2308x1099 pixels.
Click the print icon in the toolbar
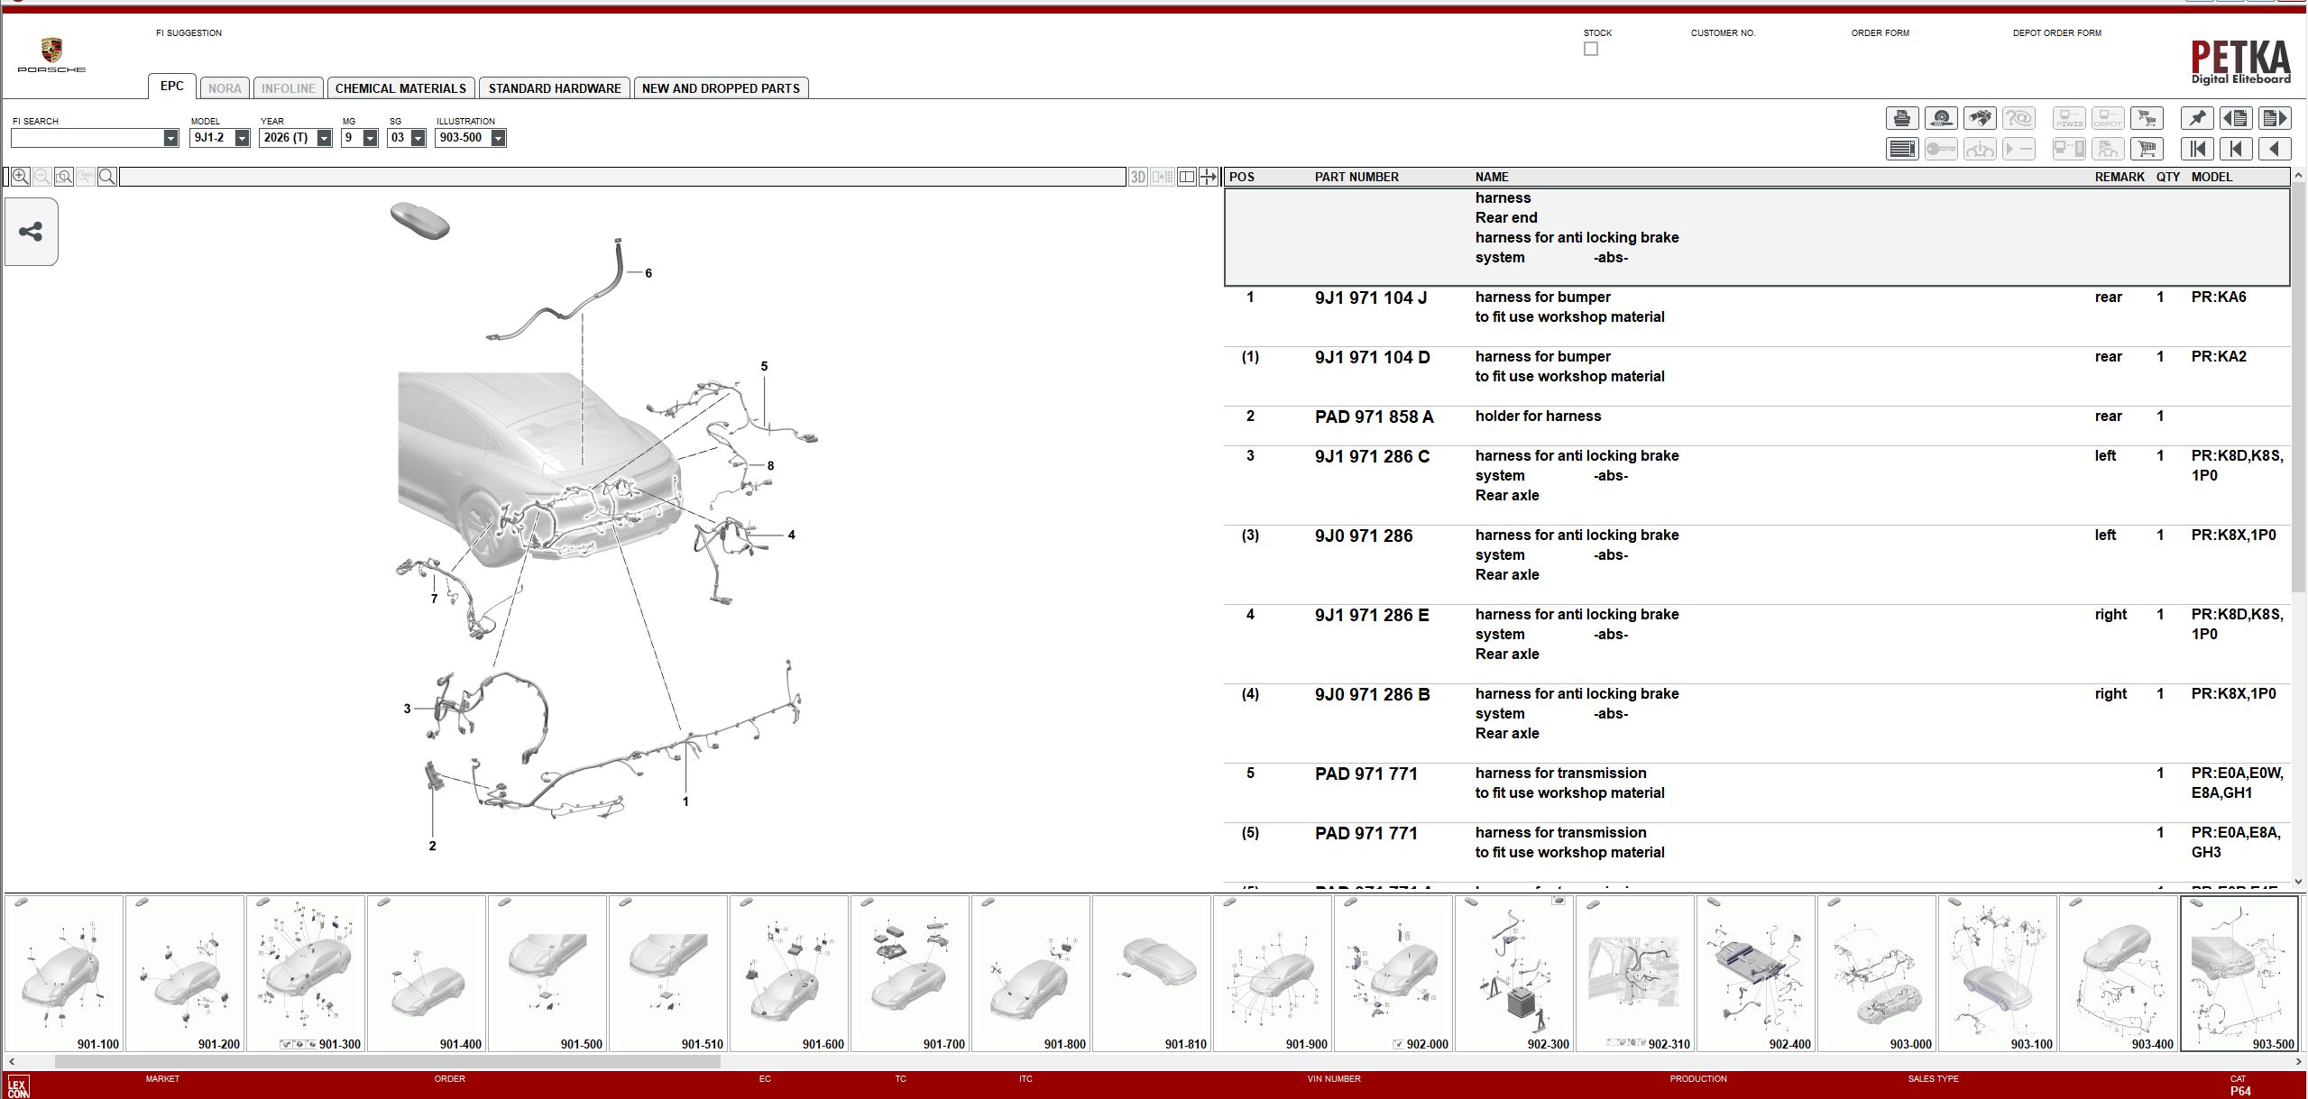click(x=1902, y=118)
